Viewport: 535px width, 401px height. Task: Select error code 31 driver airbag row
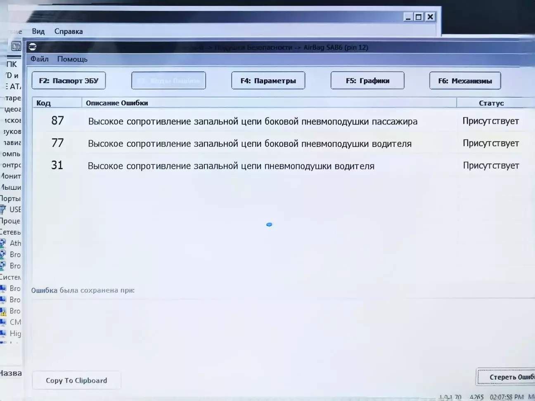(x=231, y=166)
